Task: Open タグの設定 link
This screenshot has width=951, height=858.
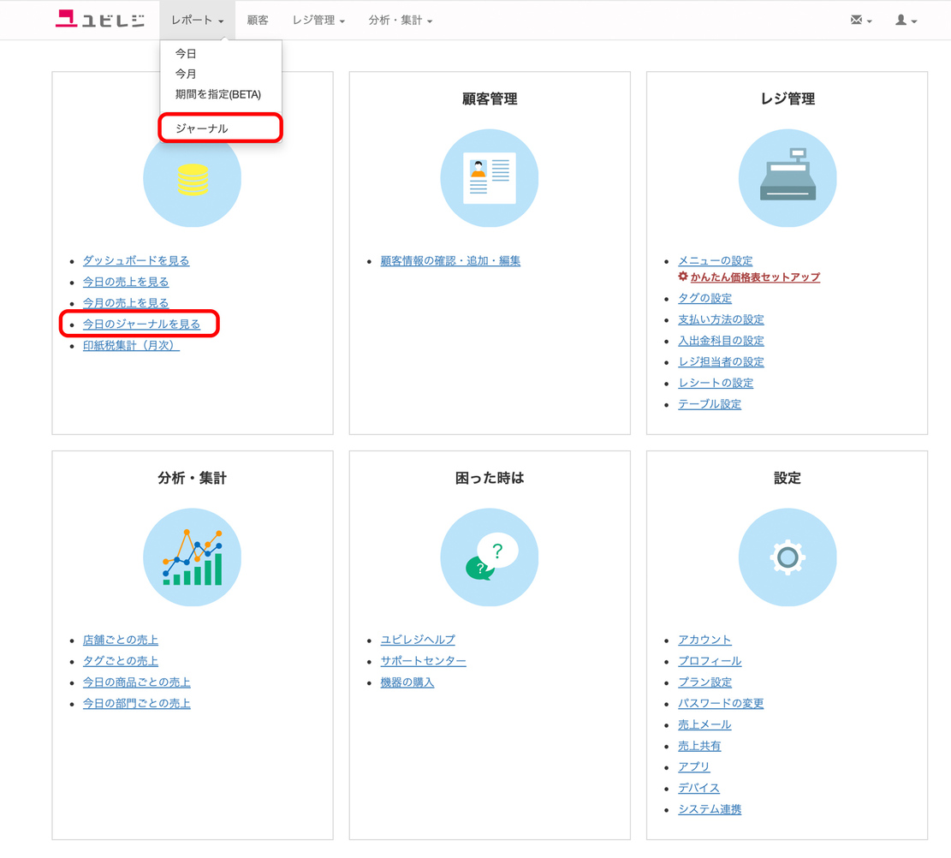Action: [x=704, y=298]
